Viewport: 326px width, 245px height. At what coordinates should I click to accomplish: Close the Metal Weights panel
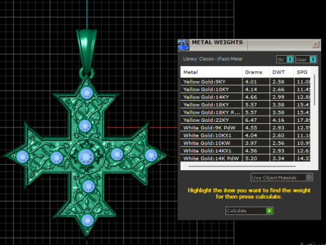pyautogui.click(x=315, y=44)
